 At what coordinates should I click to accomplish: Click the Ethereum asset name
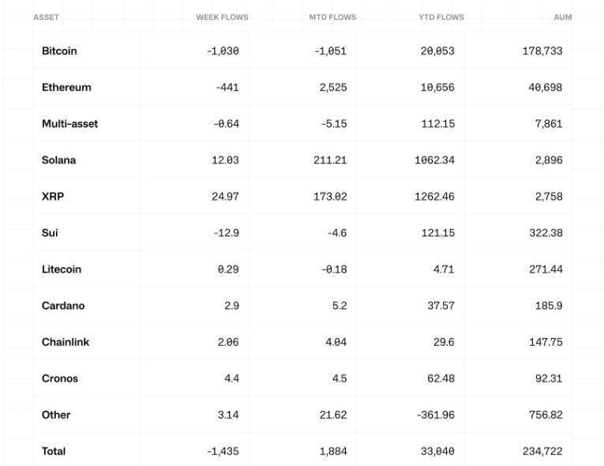[x=66, y=87]
